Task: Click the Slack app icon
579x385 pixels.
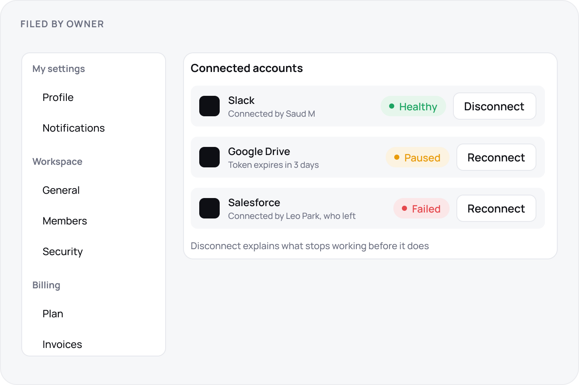Action: point(209,106)
